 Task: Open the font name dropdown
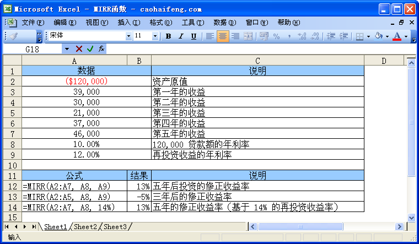pyautogui.click(x=129, y=36)
